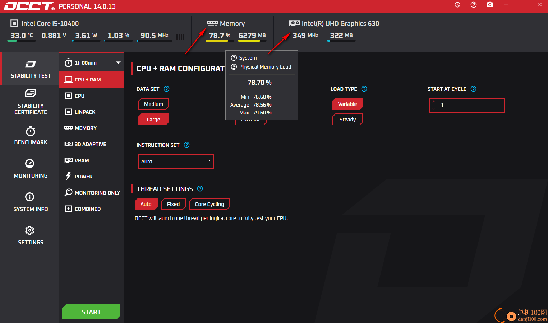Viewport: 548px width, 323px height.
Task: Click the 3D ADAPTIVE graphics card icon
Action: click(68, 144)
